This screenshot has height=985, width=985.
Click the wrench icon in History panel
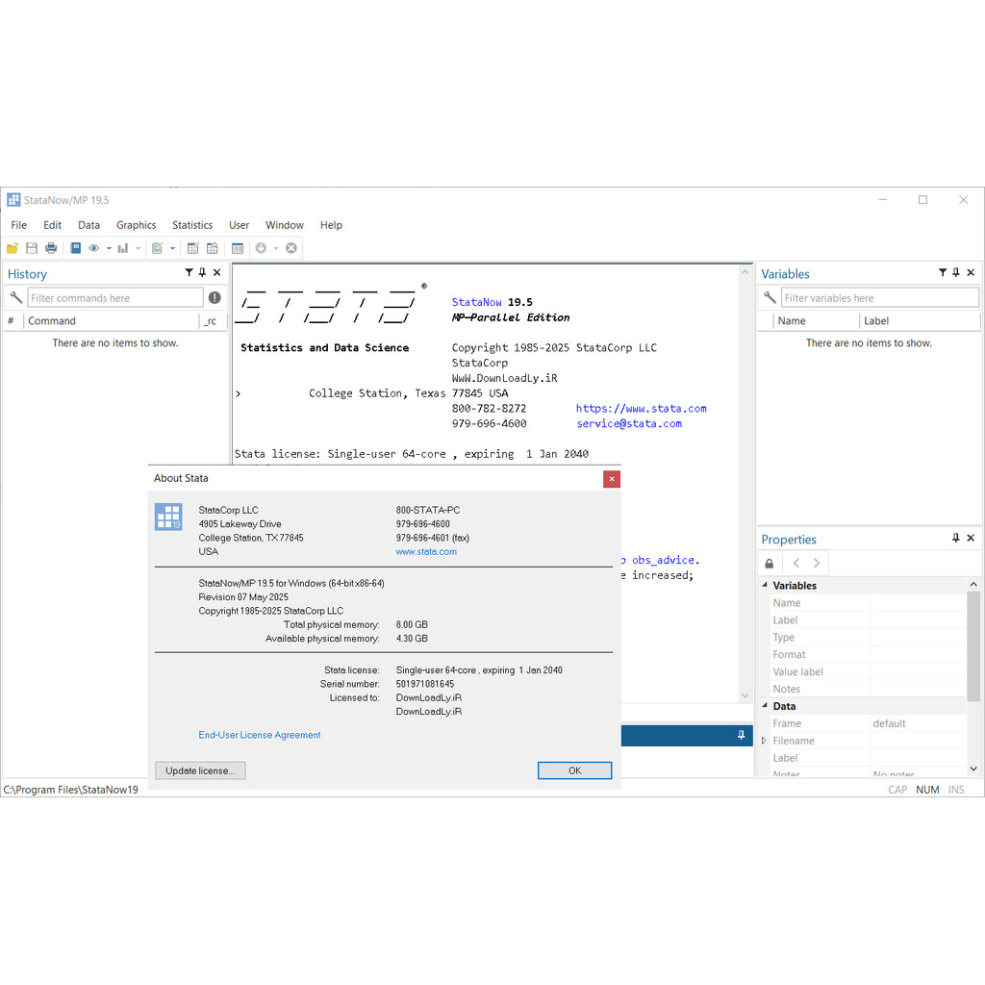point(15,298)
